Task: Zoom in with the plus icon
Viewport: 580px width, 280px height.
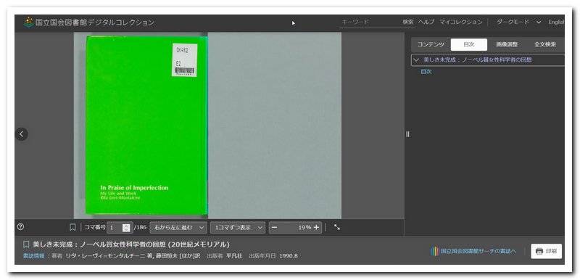Action: click(x=316, y=228)
